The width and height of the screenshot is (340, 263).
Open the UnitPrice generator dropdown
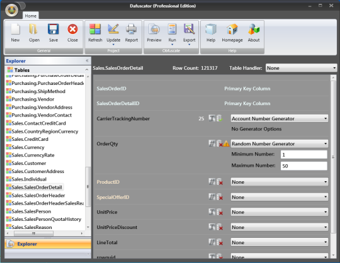(280, 212)
